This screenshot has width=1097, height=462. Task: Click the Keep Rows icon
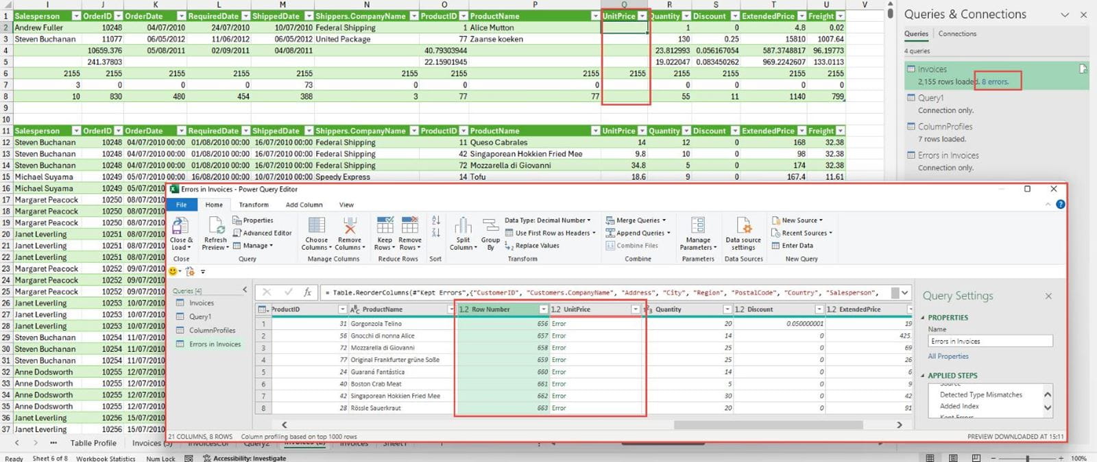pyautogui.click(x=385, y=227)
